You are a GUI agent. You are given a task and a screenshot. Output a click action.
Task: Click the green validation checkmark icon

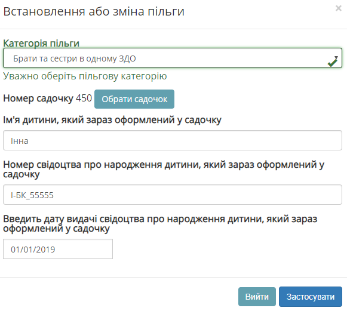click(x=333, y=62)
